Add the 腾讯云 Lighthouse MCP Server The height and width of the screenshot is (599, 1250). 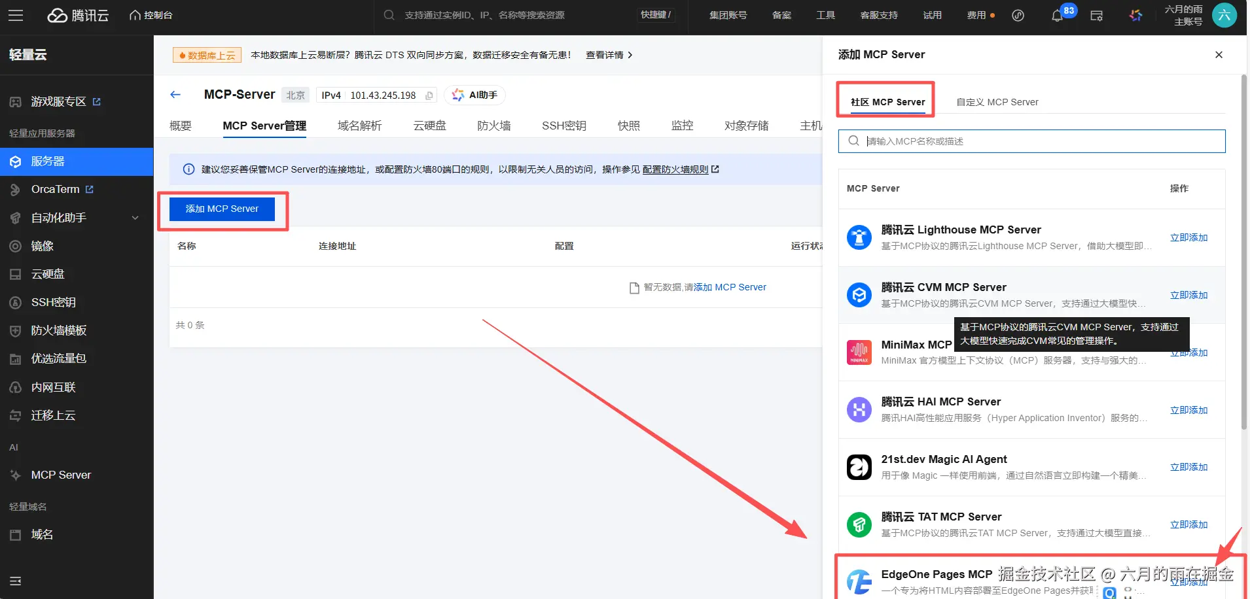1188,238
